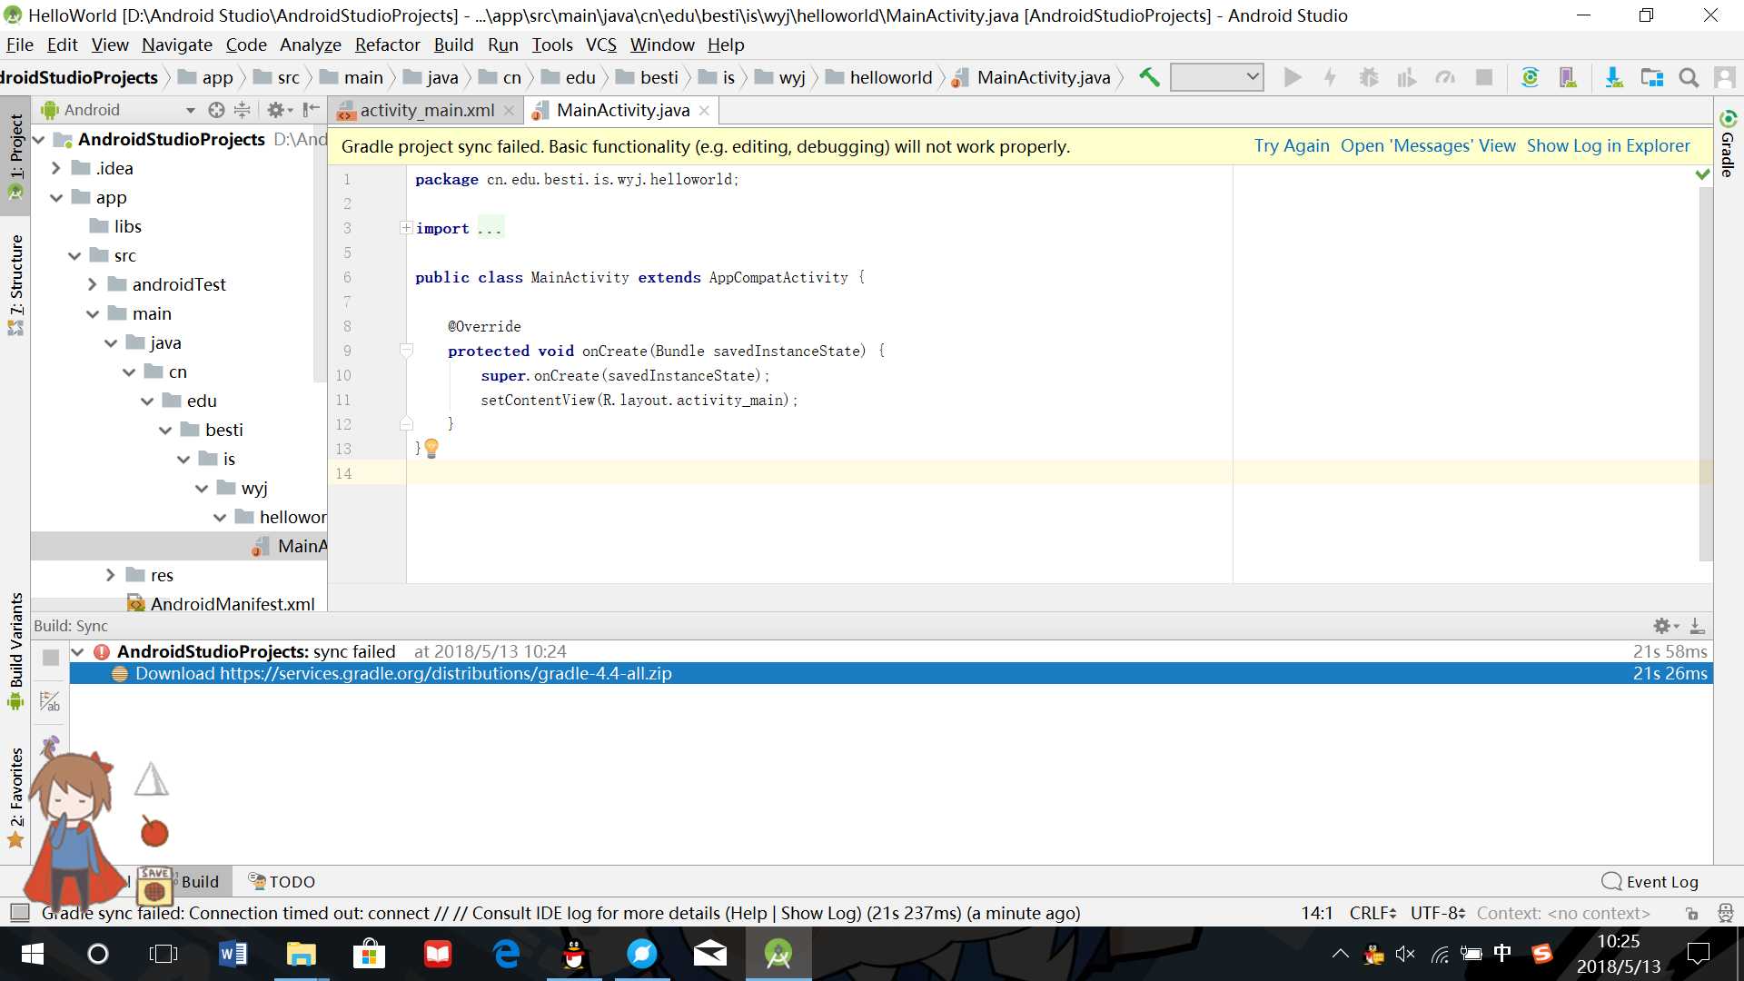
Task: Expand the res folder
Action: coord(111,575)
